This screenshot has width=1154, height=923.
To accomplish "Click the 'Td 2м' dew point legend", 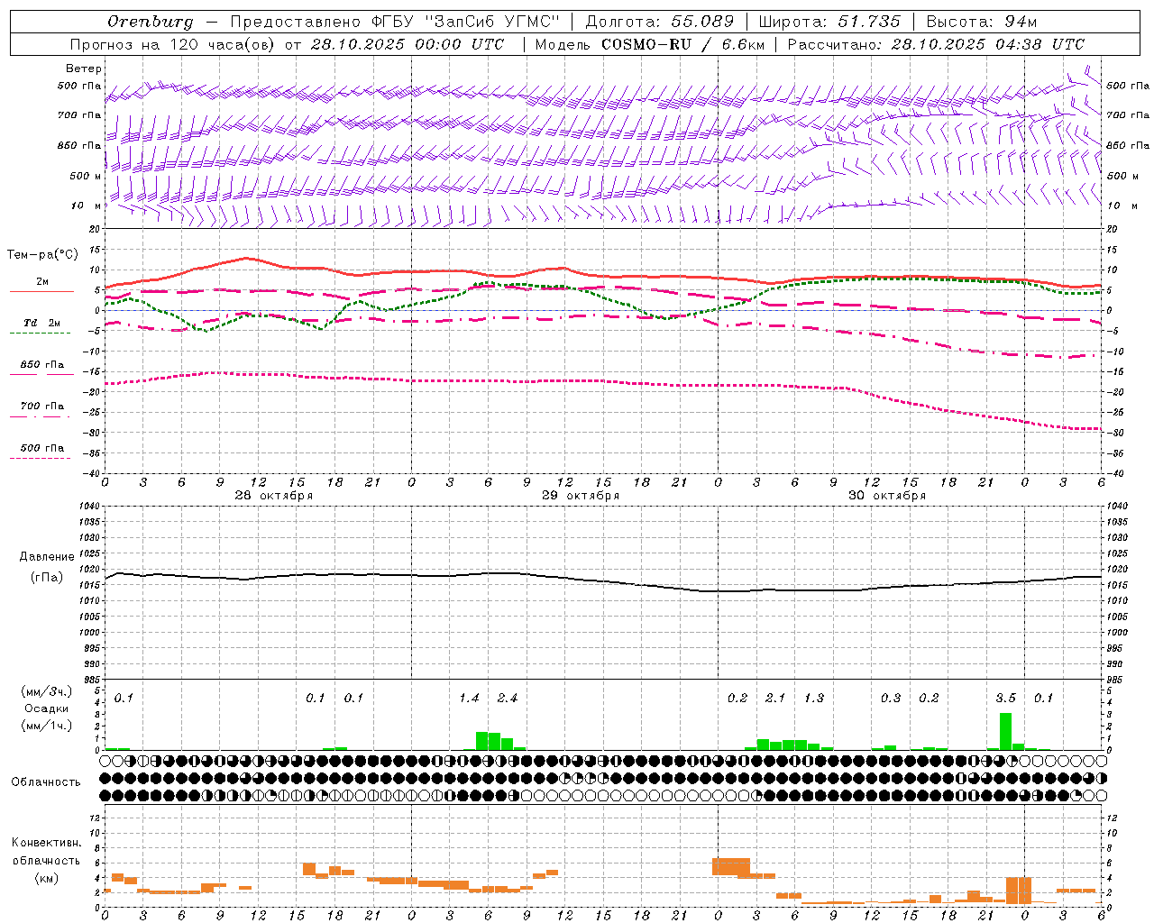I will point(42,323).
